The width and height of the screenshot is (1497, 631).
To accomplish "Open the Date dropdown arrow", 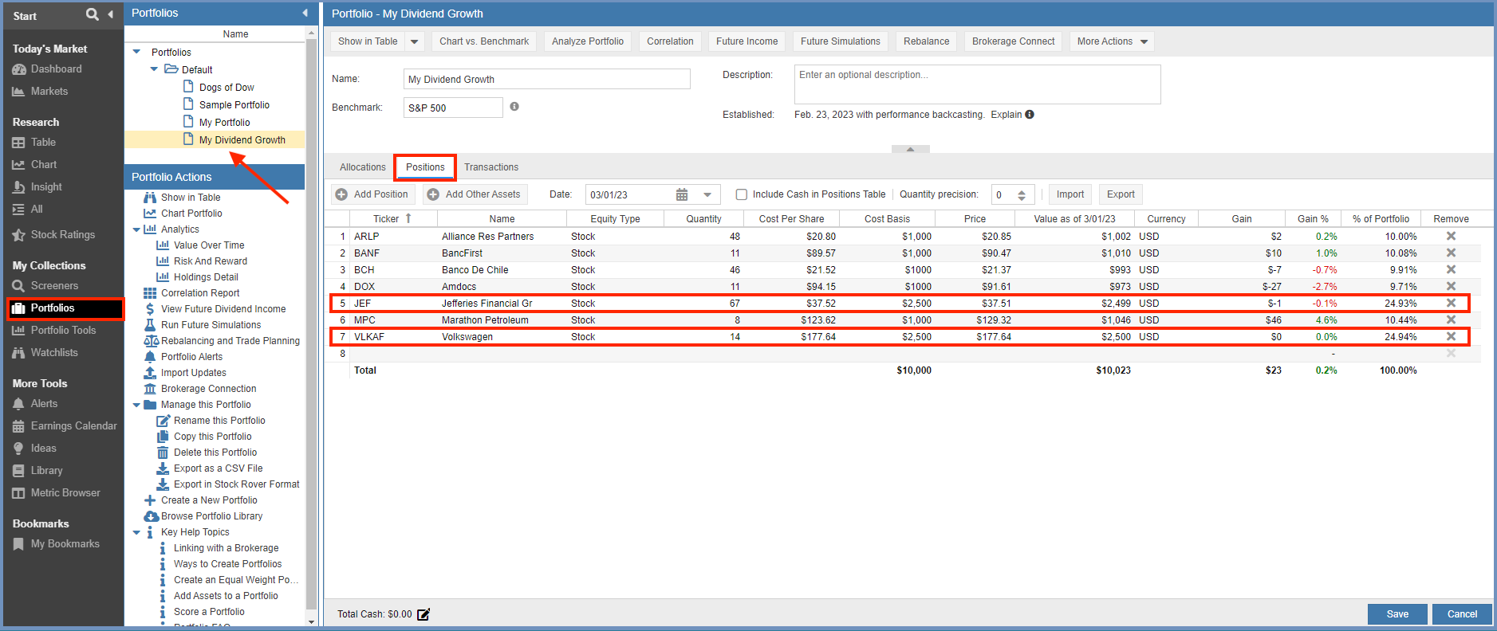I will coord(707,194).
